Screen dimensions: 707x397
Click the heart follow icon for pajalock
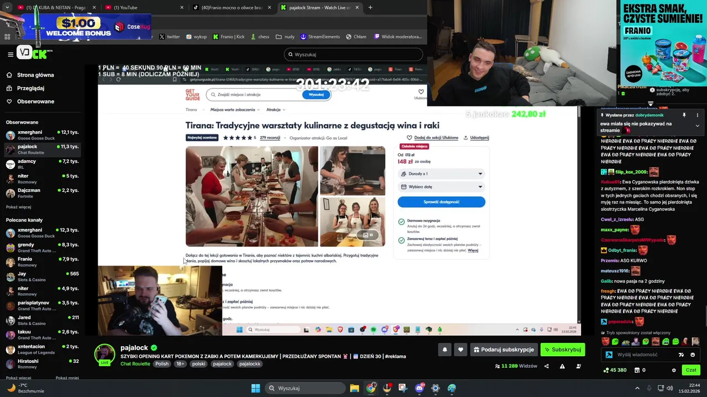click(461, 350)
